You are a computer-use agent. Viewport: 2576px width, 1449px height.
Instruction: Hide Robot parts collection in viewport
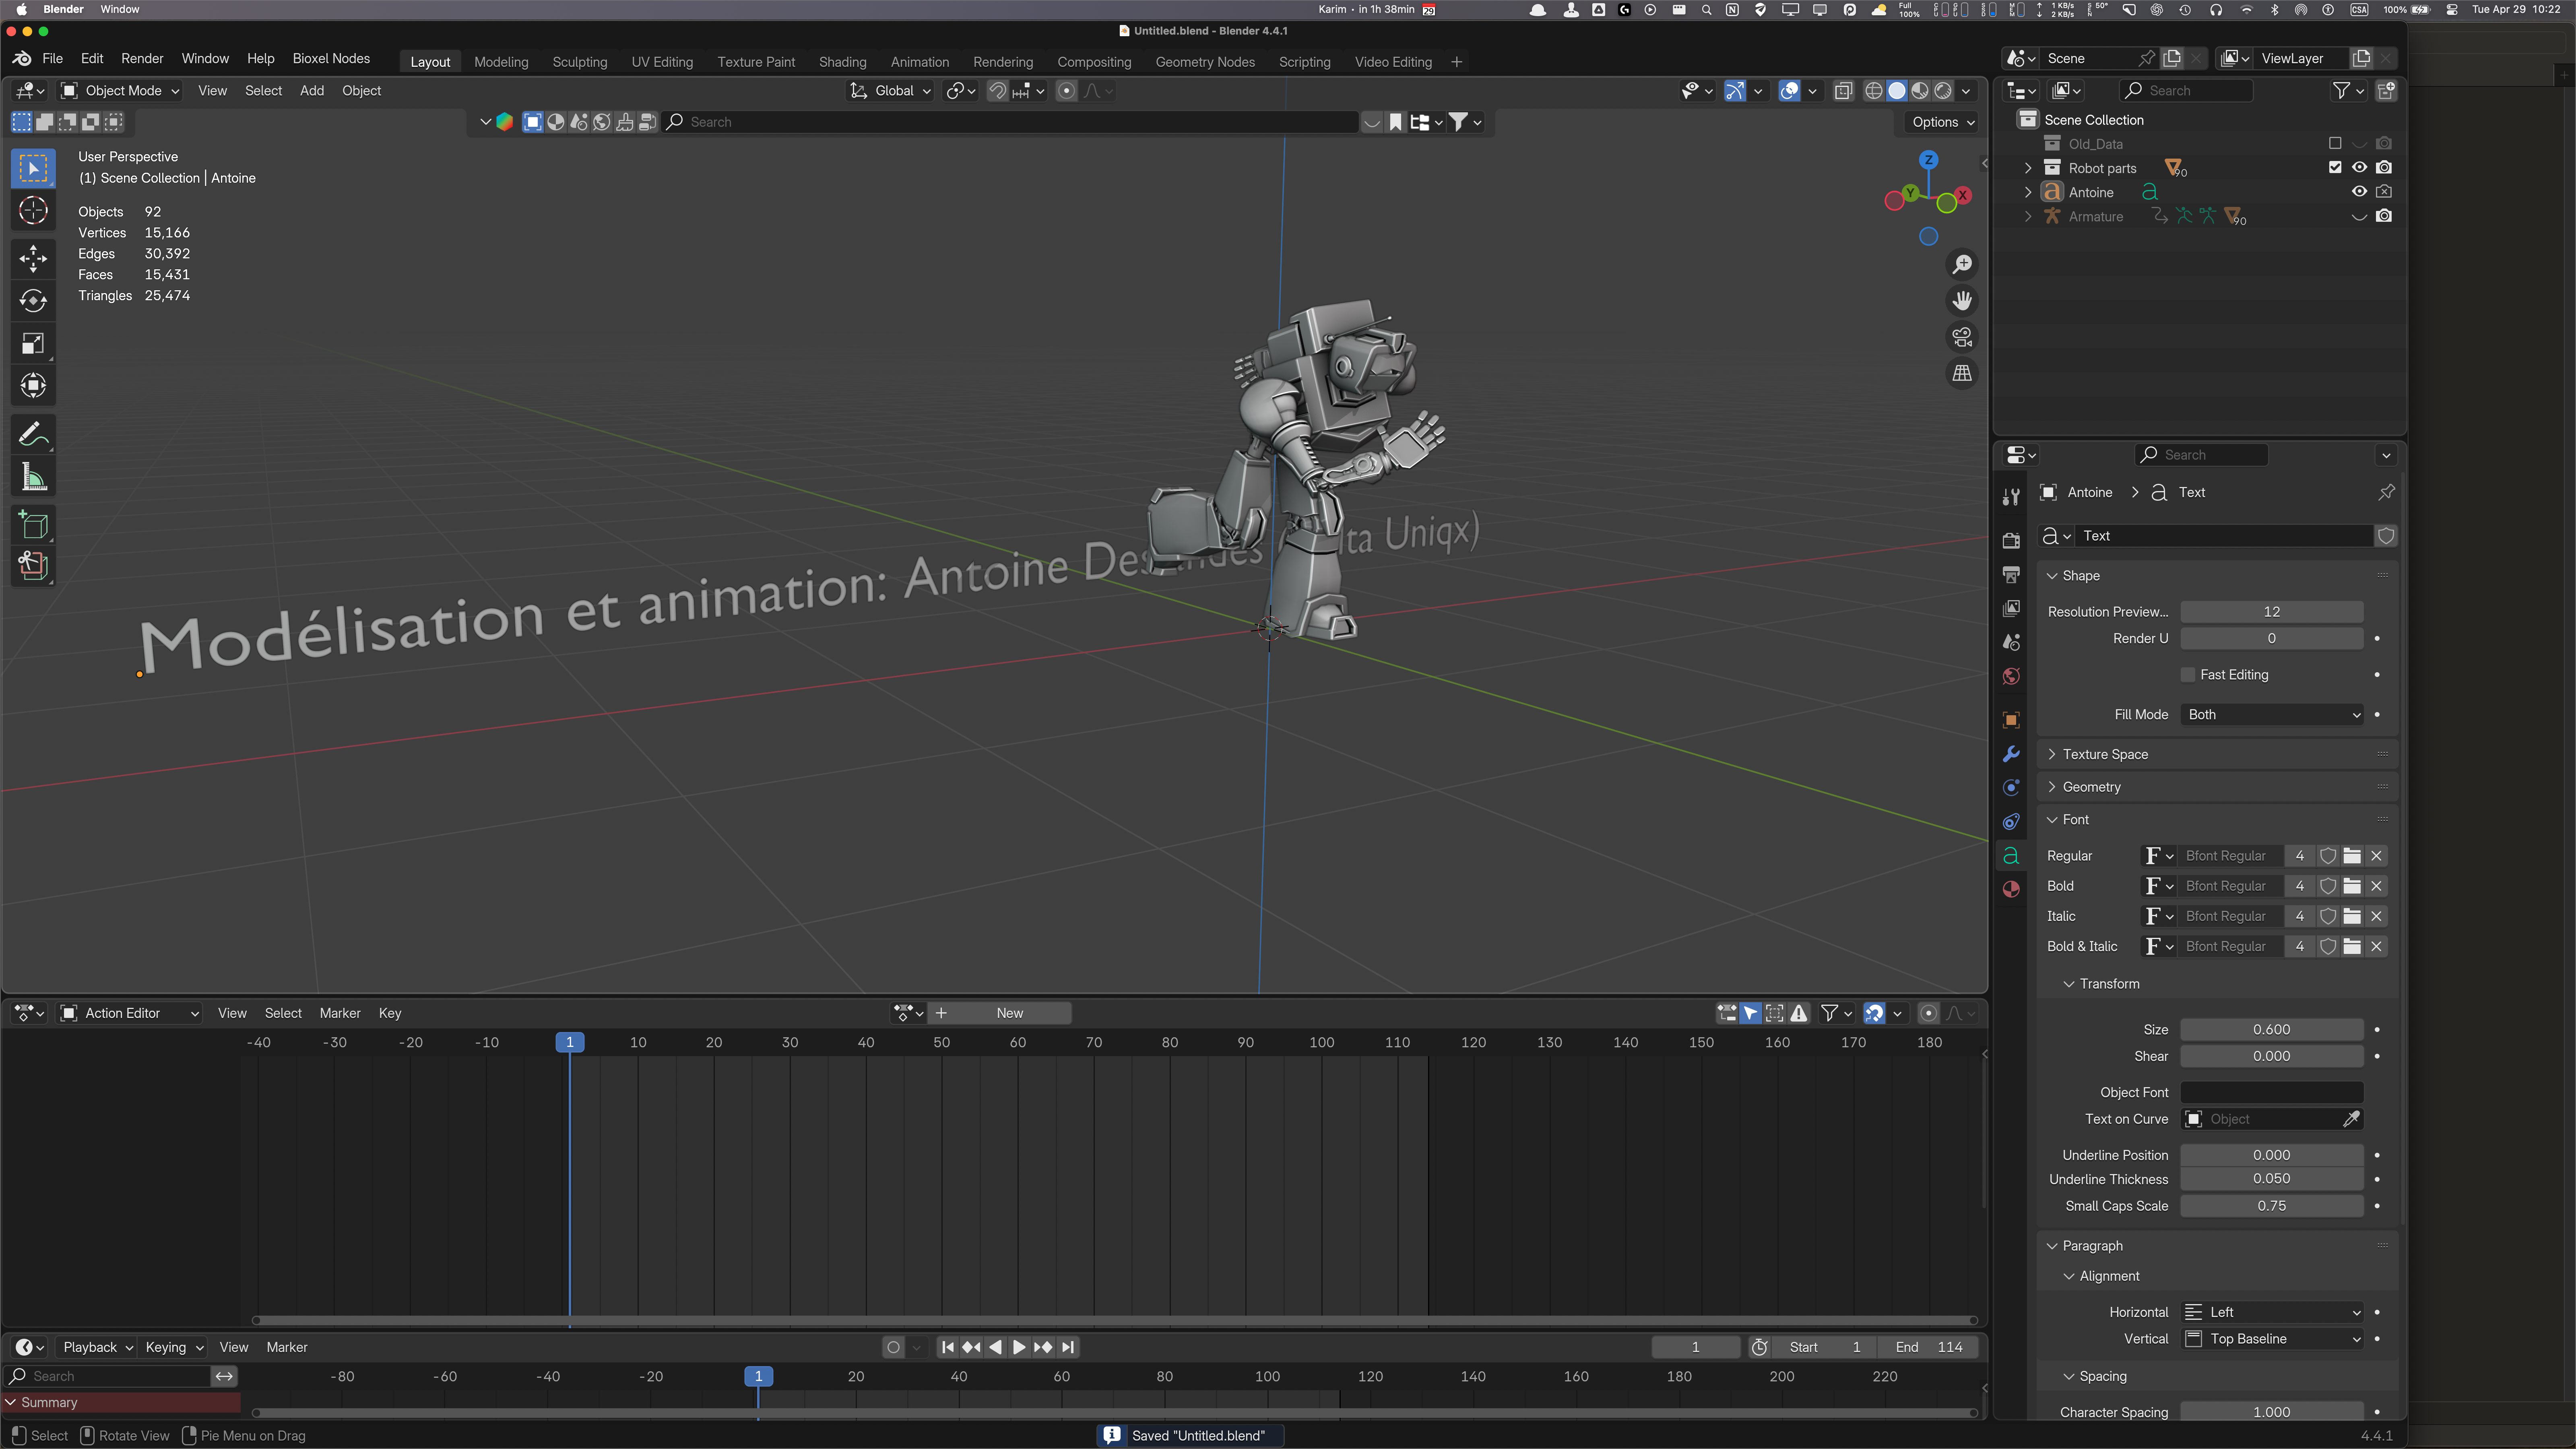pyautogui.click(x=2359, y=168)
